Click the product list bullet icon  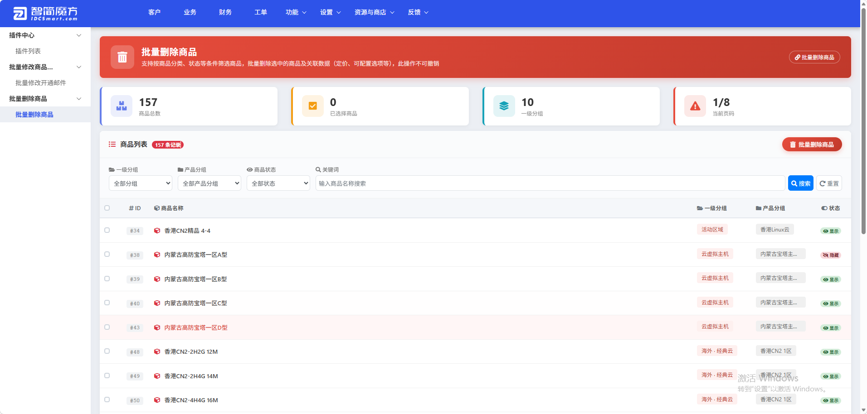(112, 144)
